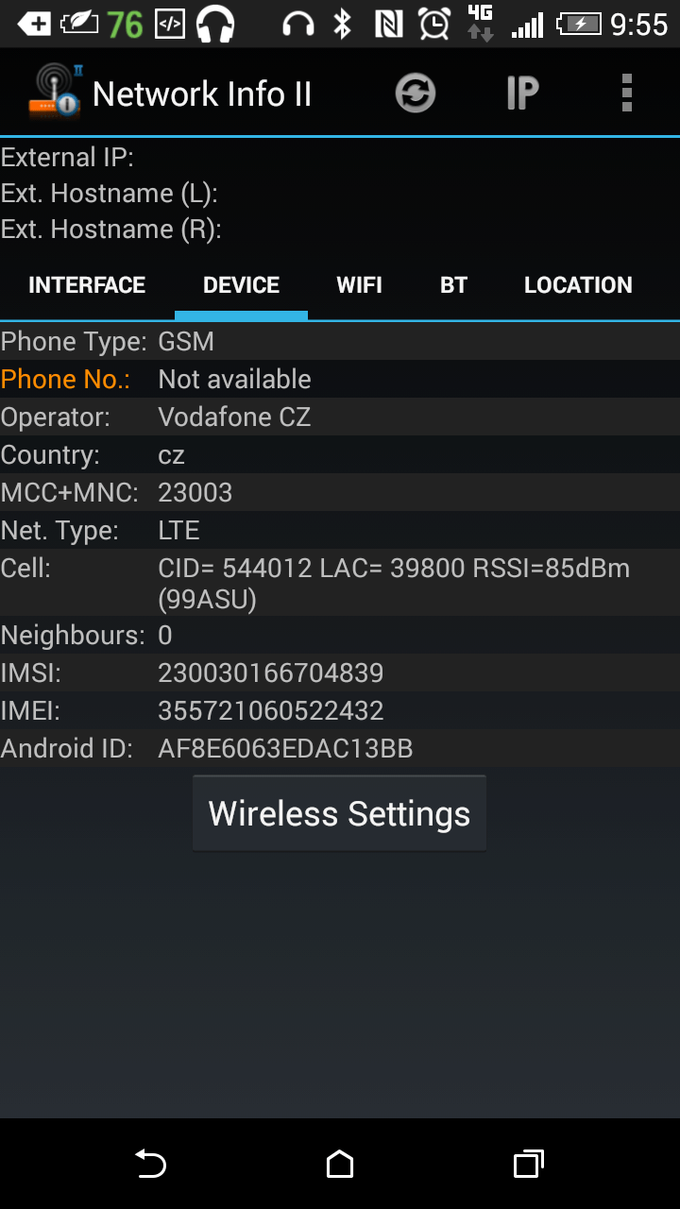Tap the orange Phone No. label

pyautogui.click(x=66, y=379)
